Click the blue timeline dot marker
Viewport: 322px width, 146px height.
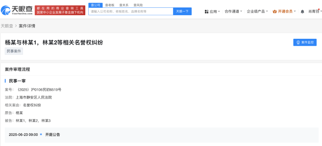pyautogui.click(x=41, y=134)
